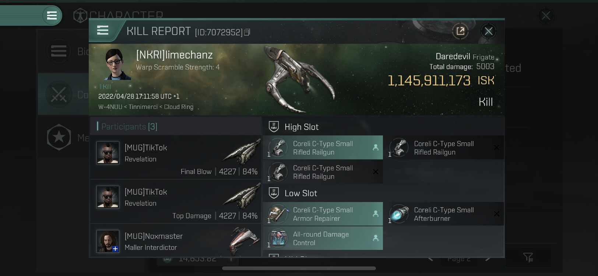Open the W-4NUU system location link
The width and height of the screenshot is (598, 276).
(x=110, y=107)
